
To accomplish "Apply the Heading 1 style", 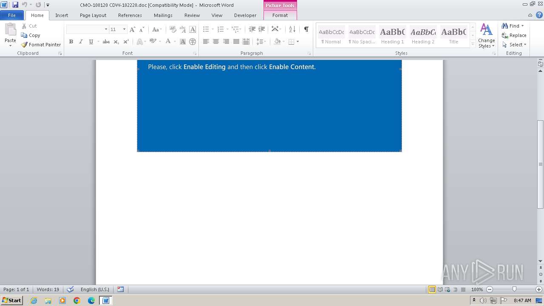I will click(392, 35).
